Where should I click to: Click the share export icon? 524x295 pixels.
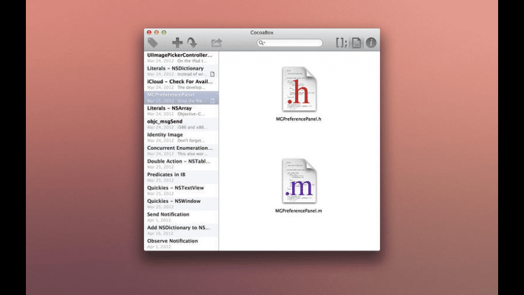point(217,43)
